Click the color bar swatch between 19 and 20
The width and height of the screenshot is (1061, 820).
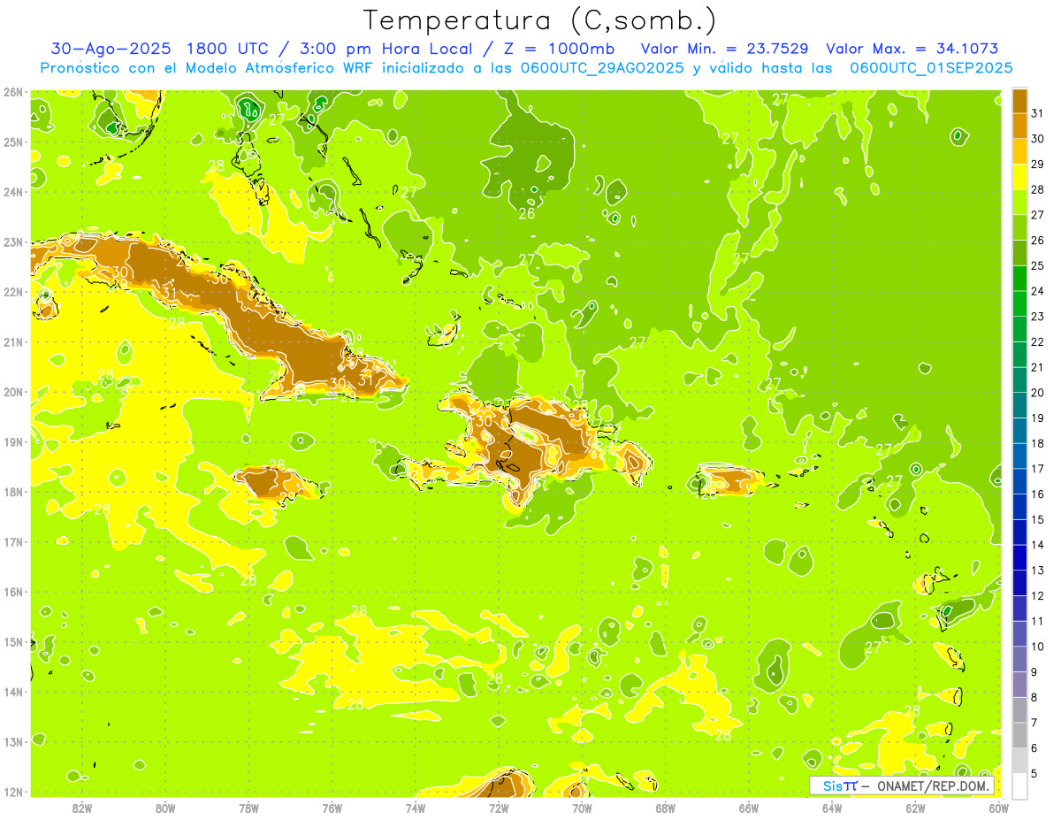pos(1019,404)
